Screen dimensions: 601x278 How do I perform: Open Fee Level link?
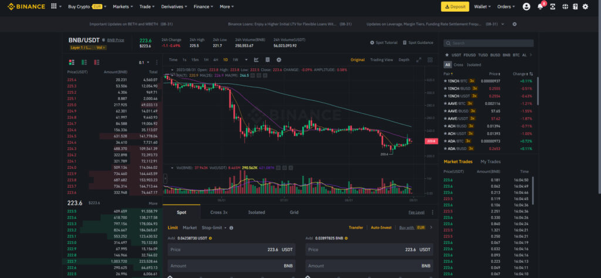coord(416,212)
